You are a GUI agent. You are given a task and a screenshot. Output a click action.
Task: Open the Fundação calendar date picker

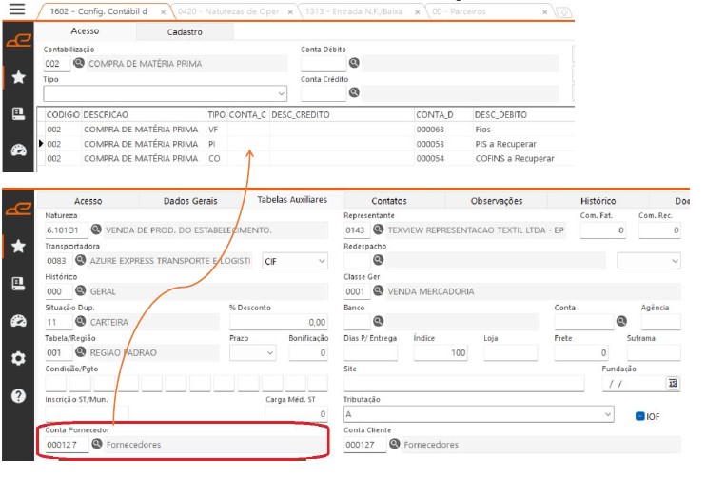tap(673, 383)
